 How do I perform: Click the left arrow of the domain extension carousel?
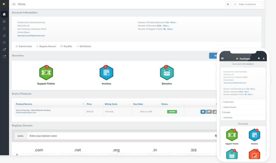pos(17,154)
